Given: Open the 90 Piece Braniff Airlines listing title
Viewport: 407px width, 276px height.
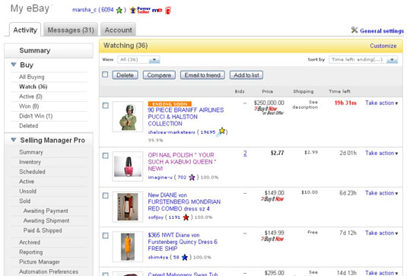Looking at the screenshot, I should pos(186,117).
